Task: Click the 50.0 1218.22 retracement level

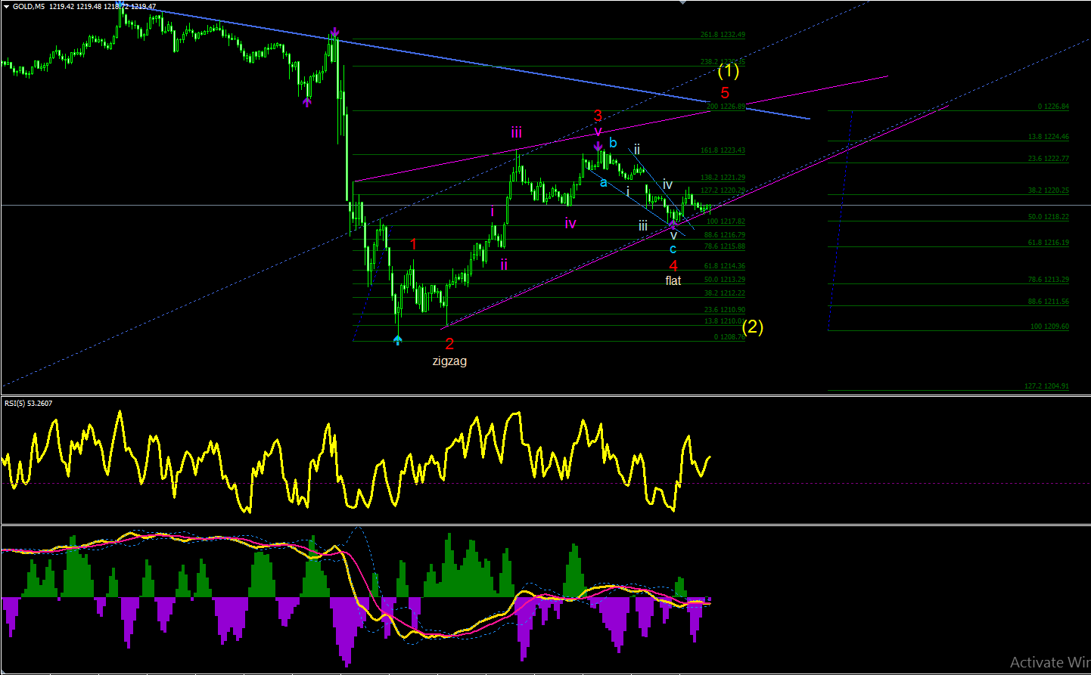Action: point(1049,217)
